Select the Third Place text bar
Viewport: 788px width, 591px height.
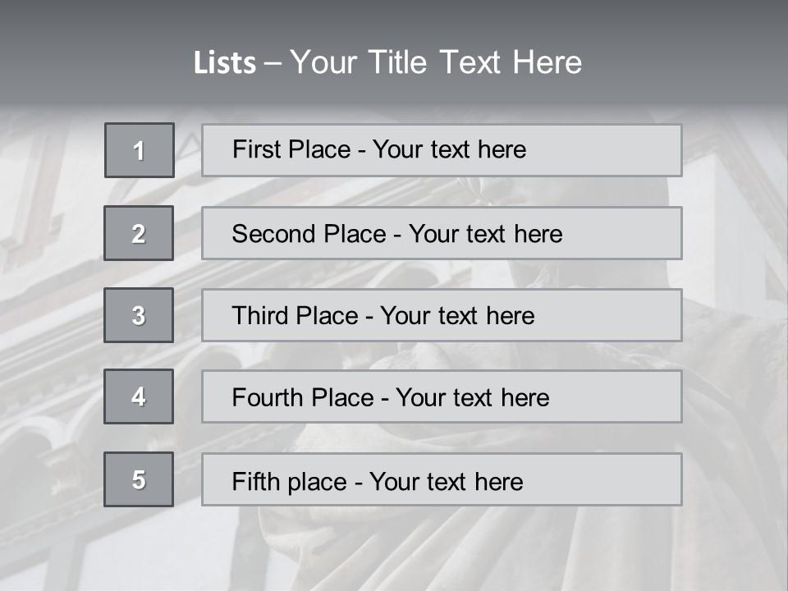[x=442, y=315]
